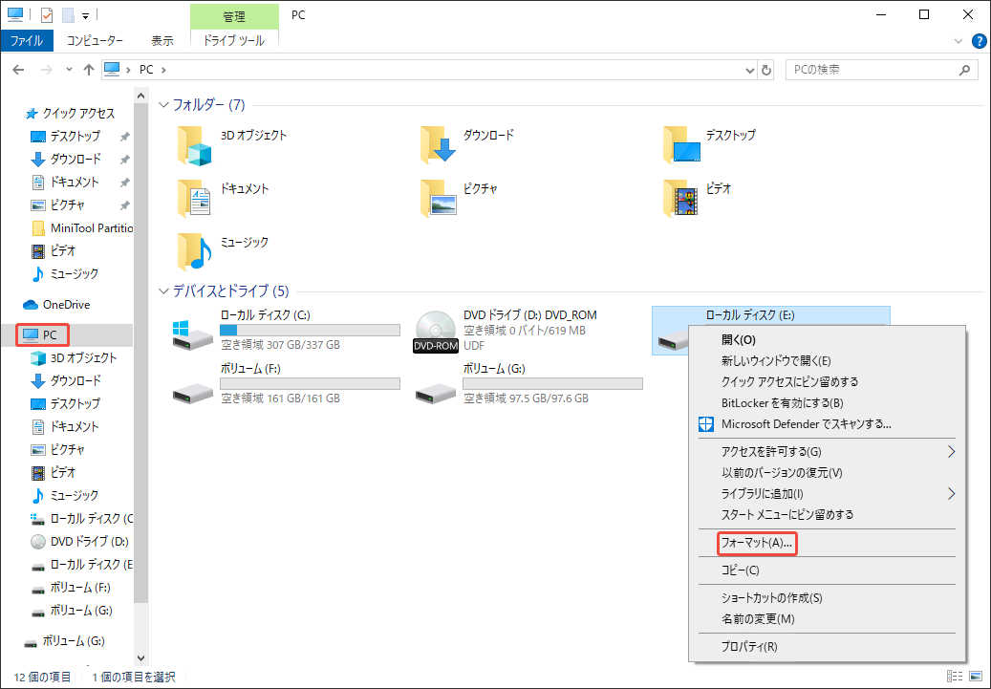Image resolution: width=991 pixels, height=689 pixels.
Task: Select the ローカル ディスク (C:) drive icon
Action: (193, 335)
